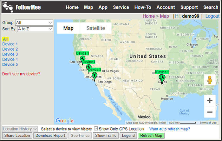Open the Group dropdown

pyautogui.click(x=34, y=23)
